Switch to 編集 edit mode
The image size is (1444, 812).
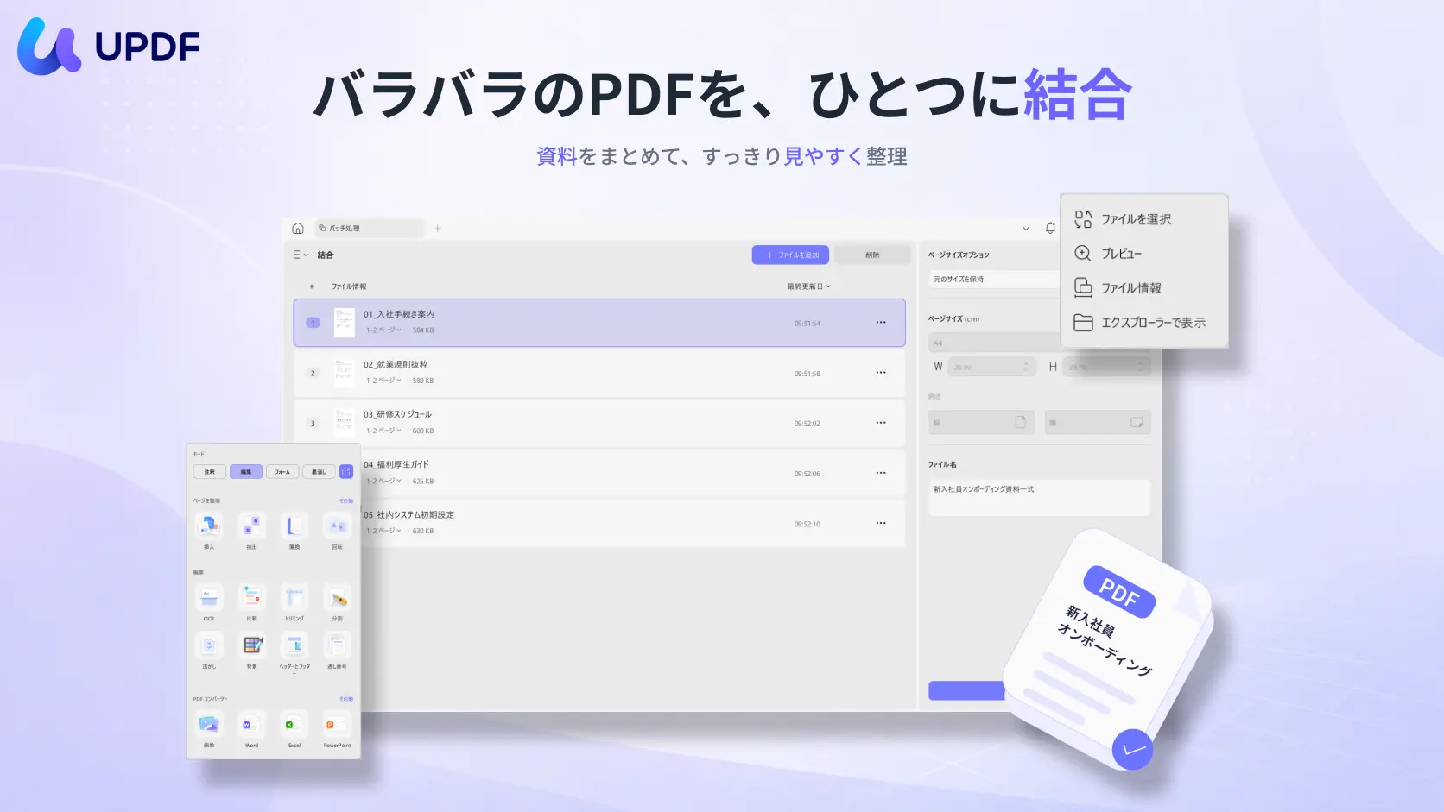pyautogui.click(x=246, y=472)
